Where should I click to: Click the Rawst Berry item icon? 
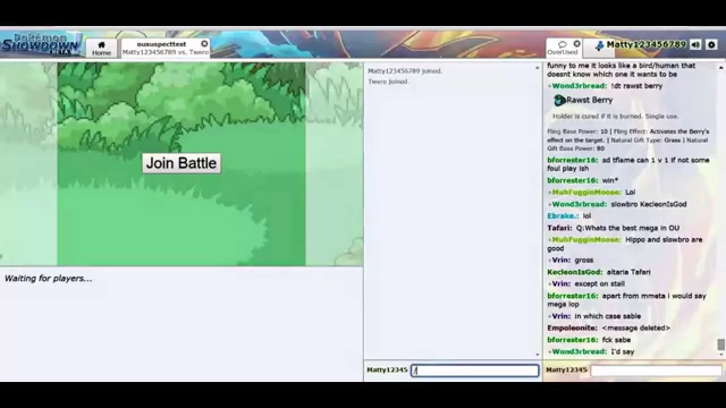pyautogui.click(x=559, y=100)
